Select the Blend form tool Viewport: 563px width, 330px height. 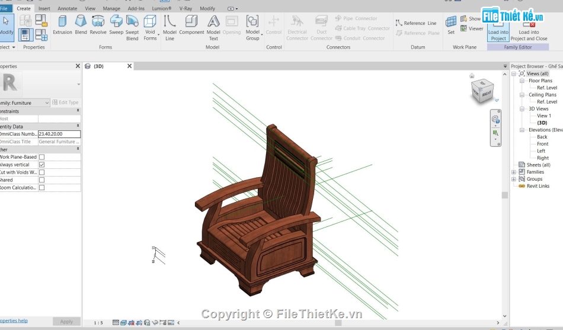pyautogui.click(x=81, y=25)
